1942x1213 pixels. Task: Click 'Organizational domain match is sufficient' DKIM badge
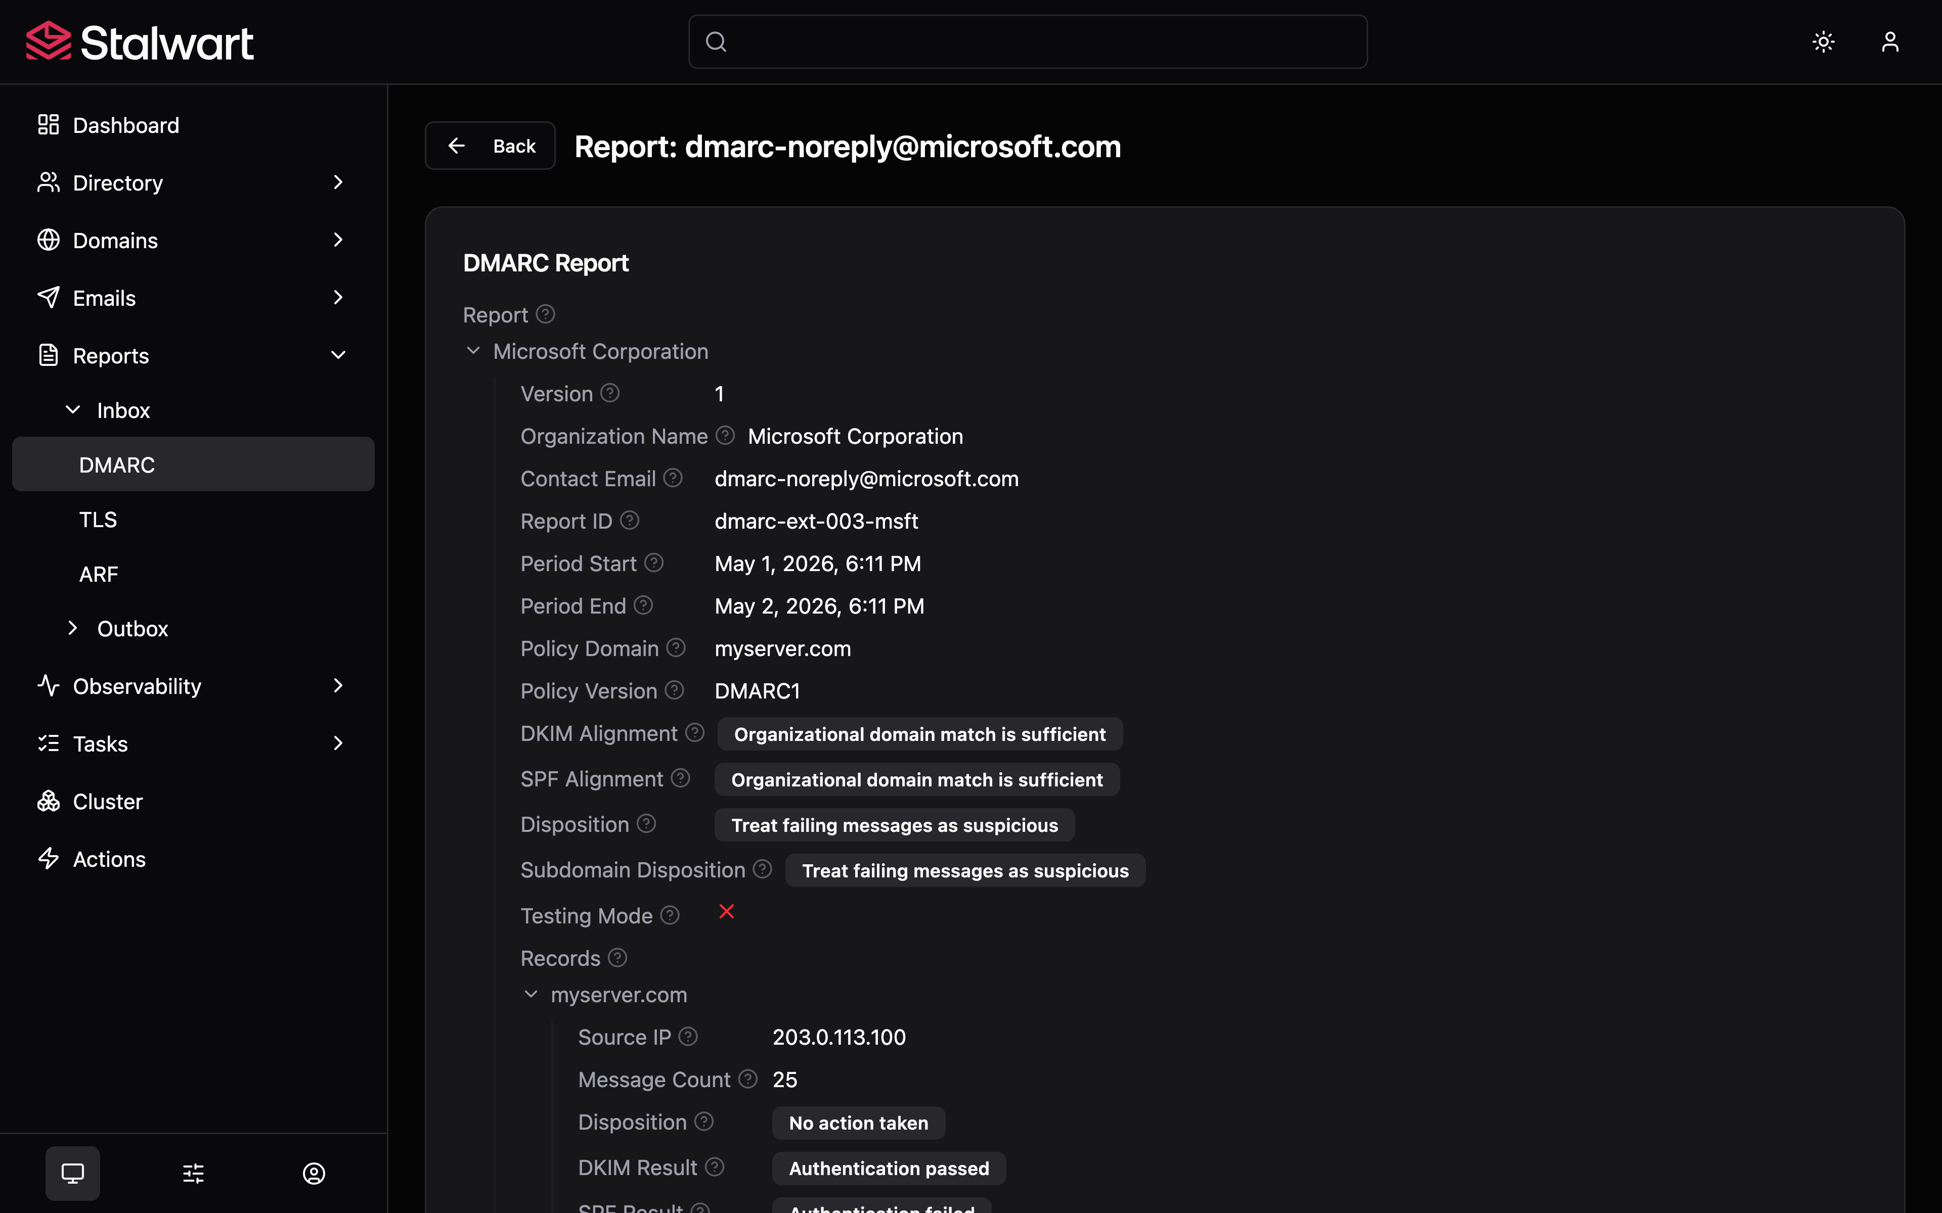[919, 734]
